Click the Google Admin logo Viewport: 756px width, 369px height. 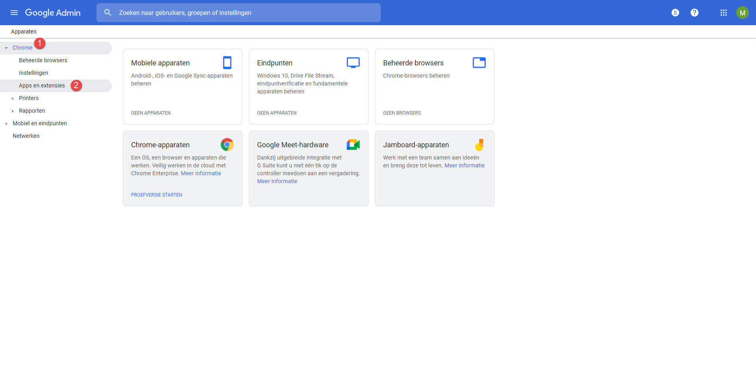coord(53,13)
